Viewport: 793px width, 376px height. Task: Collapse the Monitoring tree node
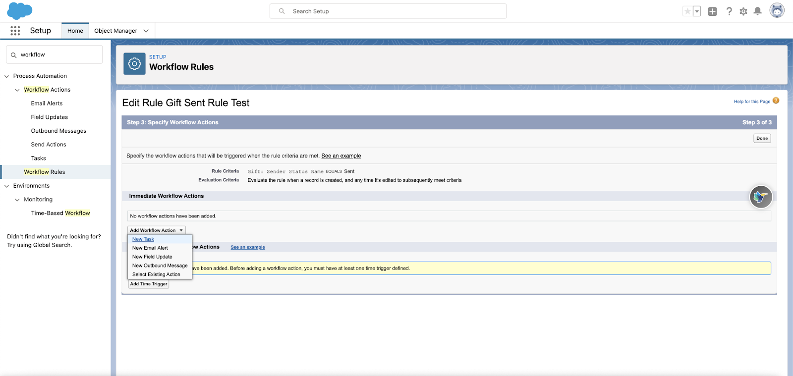(17, 200)
